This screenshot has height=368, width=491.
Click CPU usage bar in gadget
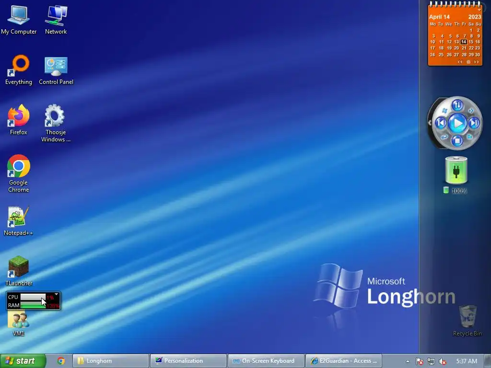[x=33, y=297]
